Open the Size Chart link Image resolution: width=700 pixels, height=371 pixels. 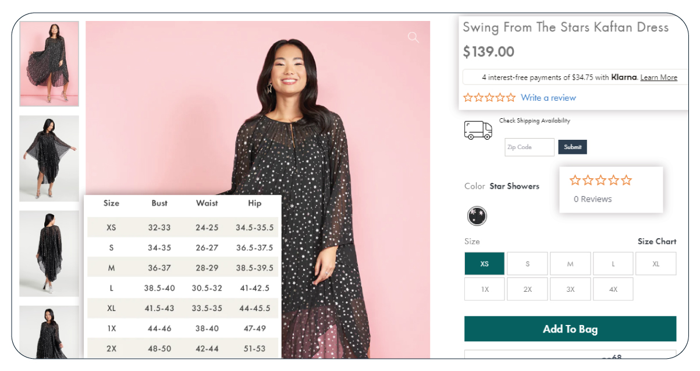[x=657, y=241]
